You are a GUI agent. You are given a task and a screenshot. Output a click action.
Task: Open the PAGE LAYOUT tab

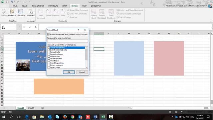38,6
